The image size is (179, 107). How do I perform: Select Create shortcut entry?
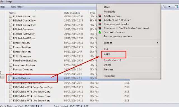[112, 60]
